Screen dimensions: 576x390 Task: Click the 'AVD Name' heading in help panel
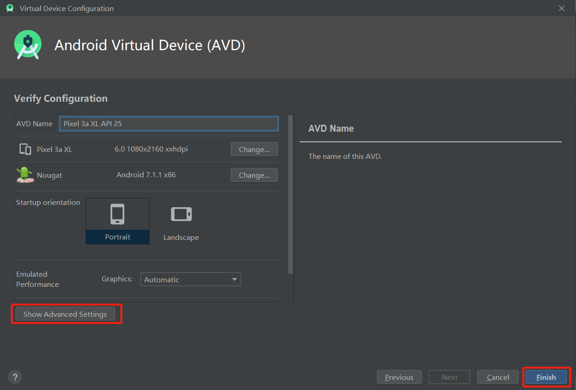tap(331, 128)
